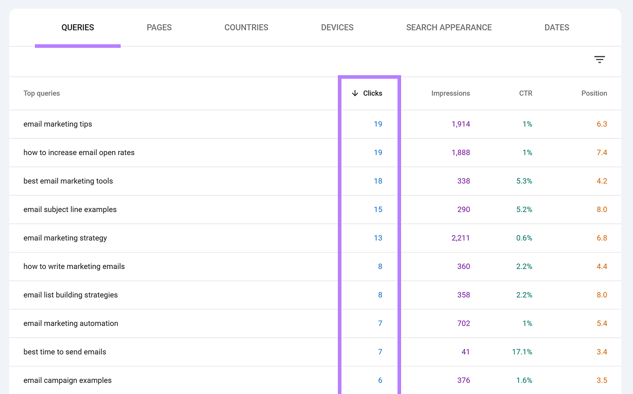Select the Queries tab
Viewport: 633px width, 394px height.
78,27
